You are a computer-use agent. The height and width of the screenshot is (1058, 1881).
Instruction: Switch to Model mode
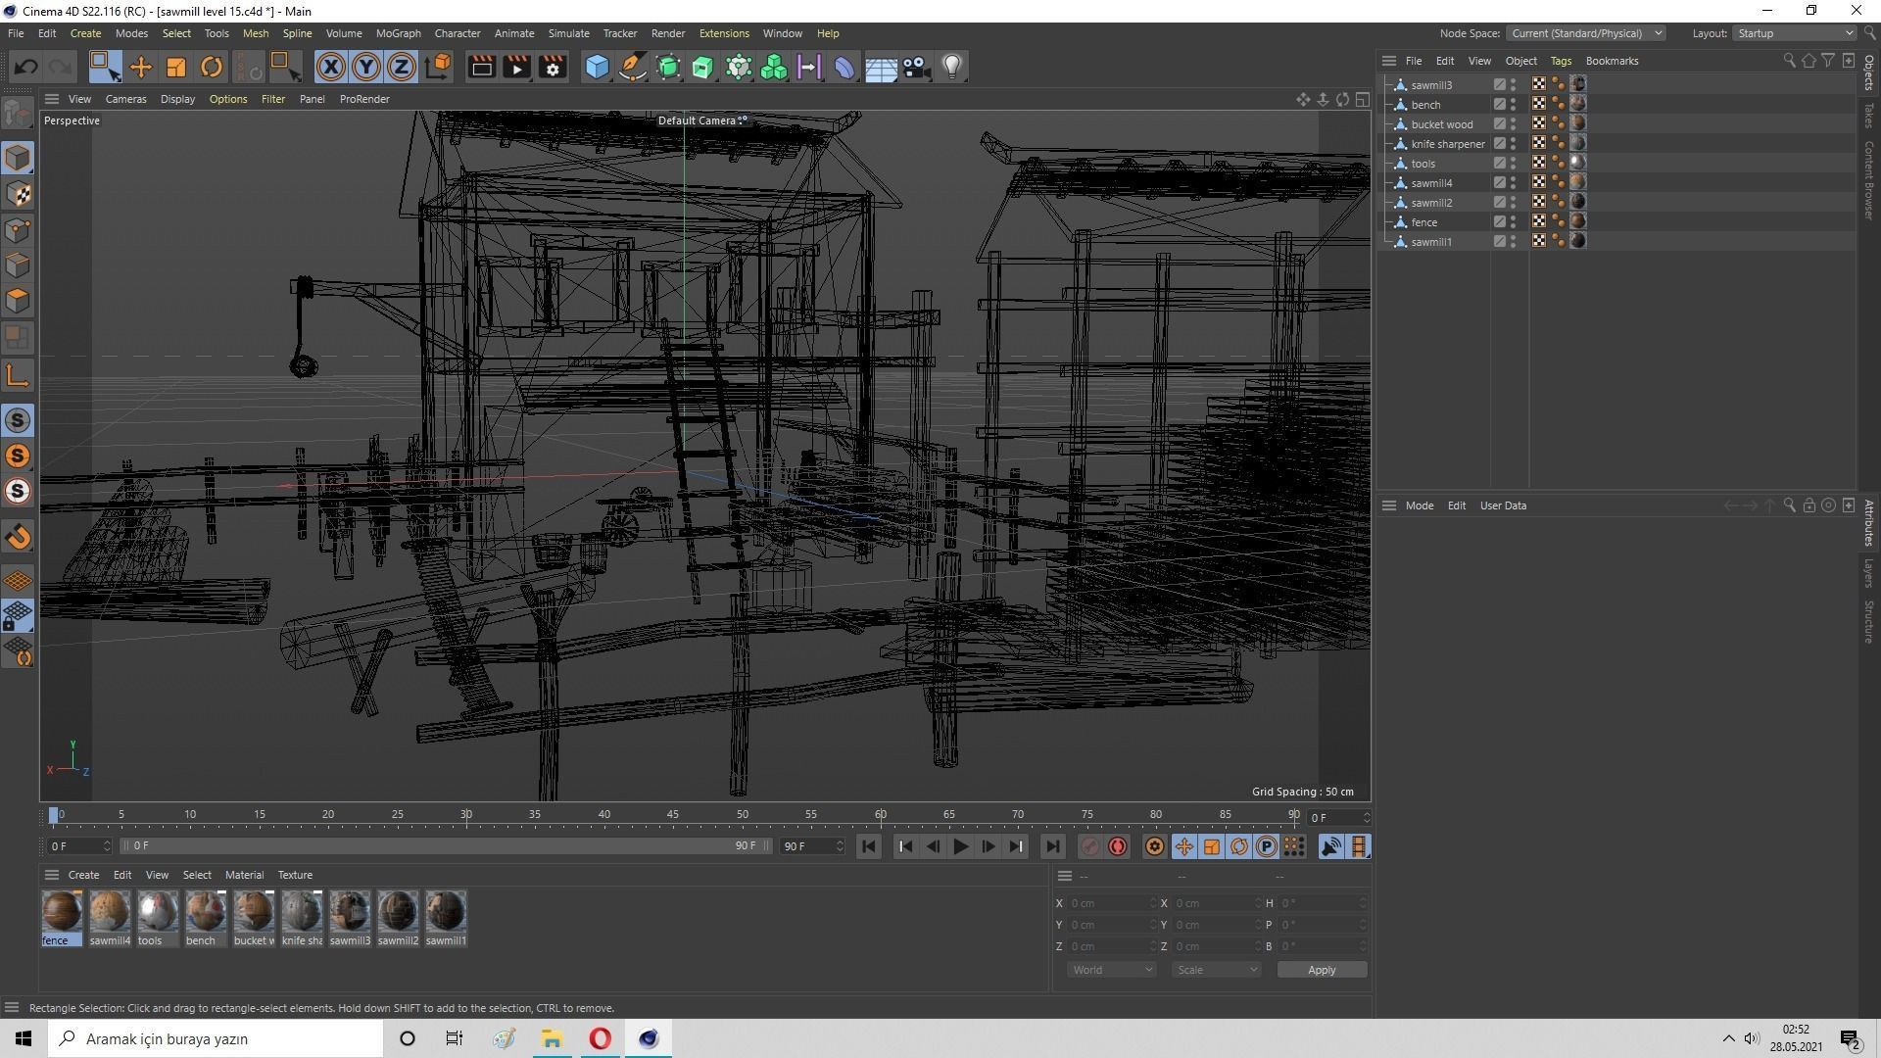pyautogui.click(x=18, y=158)
